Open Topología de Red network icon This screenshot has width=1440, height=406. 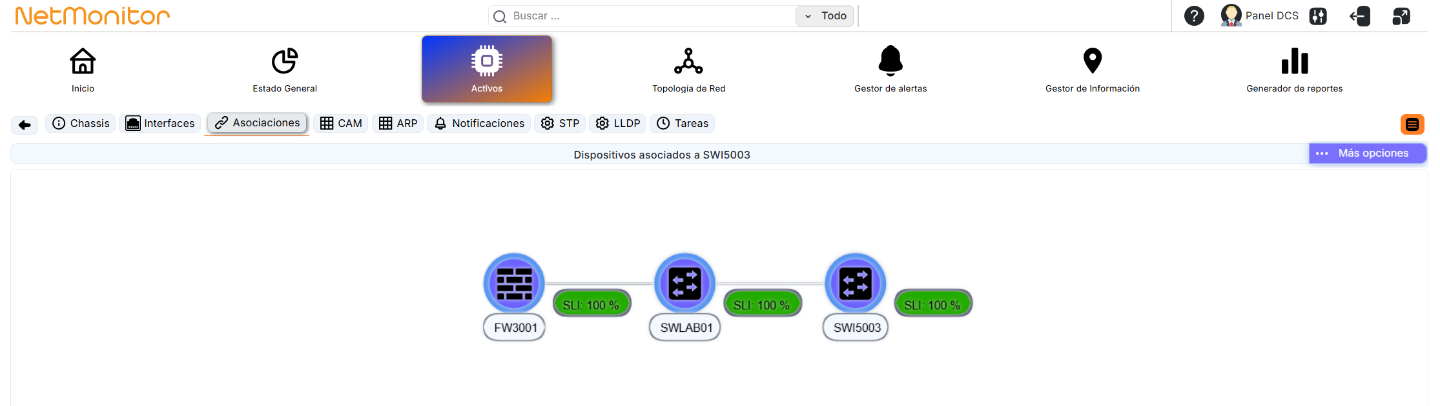[688, 61]
